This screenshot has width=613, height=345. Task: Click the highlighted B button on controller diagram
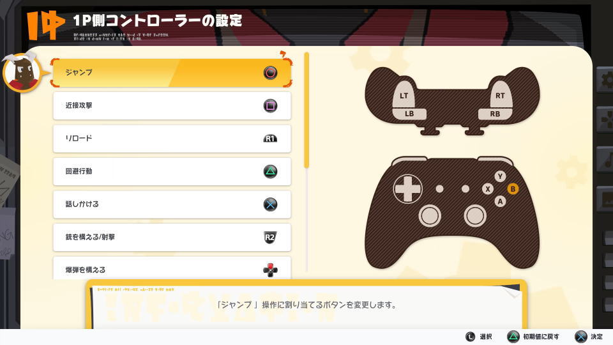point(513,189)
